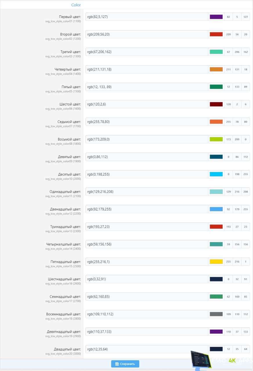Select blue value 255 of Двенадцатый цвет
Screen dimensions: 253x371
point(245,209)
